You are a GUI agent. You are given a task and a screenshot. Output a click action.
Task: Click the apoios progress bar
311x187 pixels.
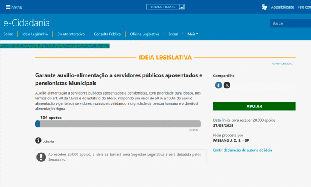pos(118,124)
